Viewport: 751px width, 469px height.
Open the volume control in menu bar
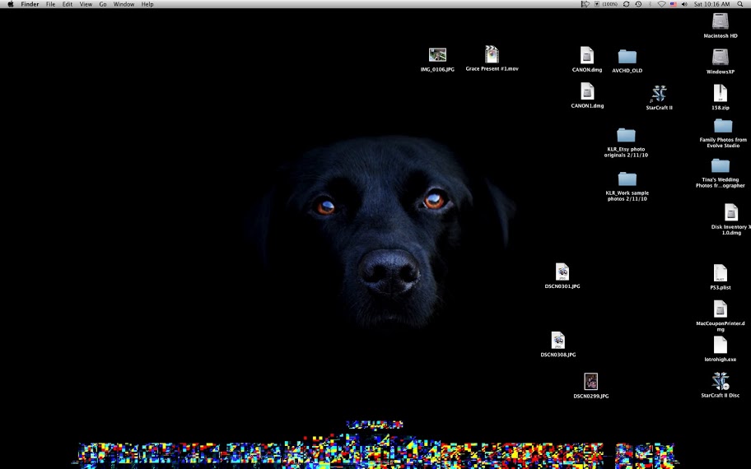[684, 4]
